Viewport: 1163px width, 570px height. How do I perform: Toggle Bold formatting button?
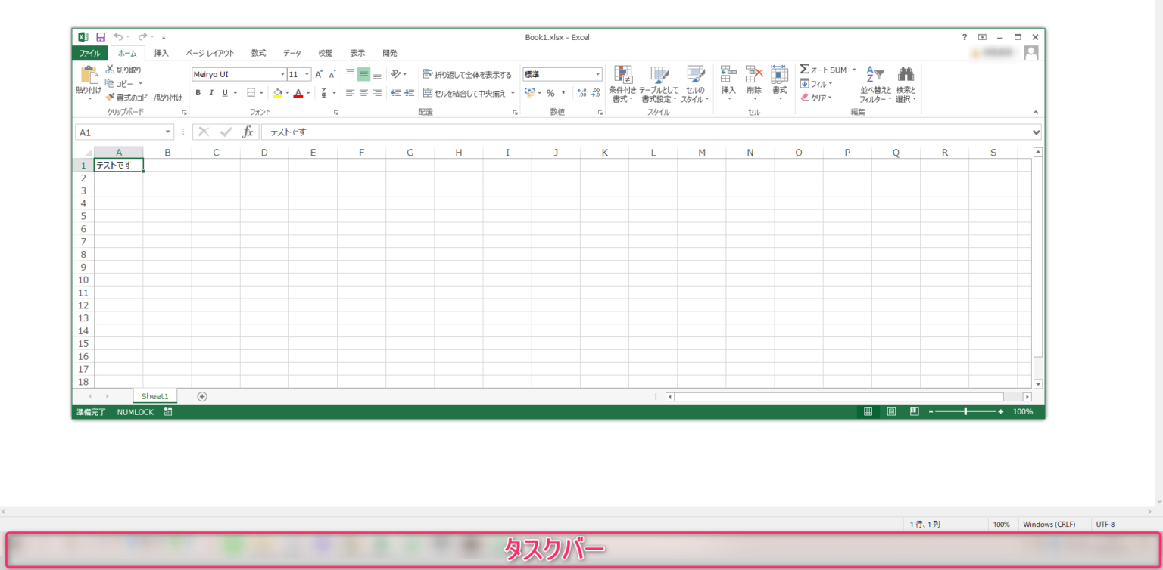coord(198,93)
